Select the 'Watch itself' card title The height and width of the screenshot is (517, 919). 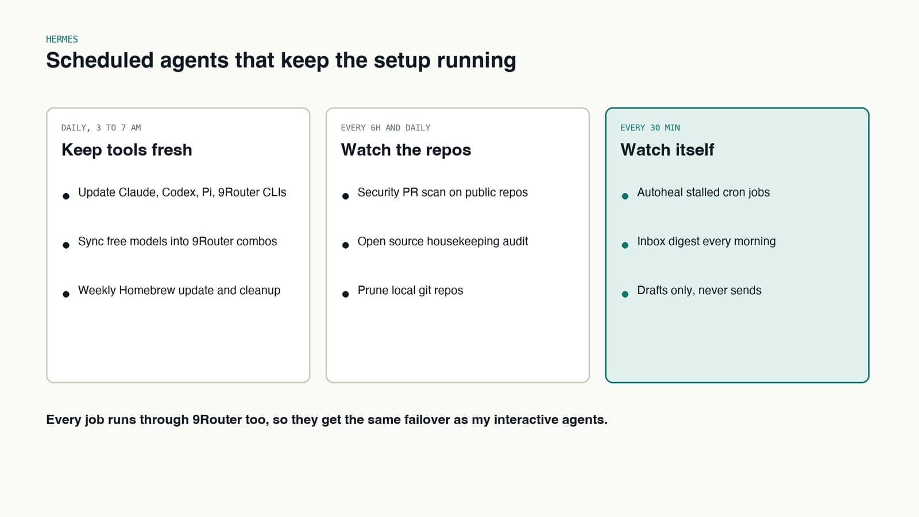click(x=667, y=150)
